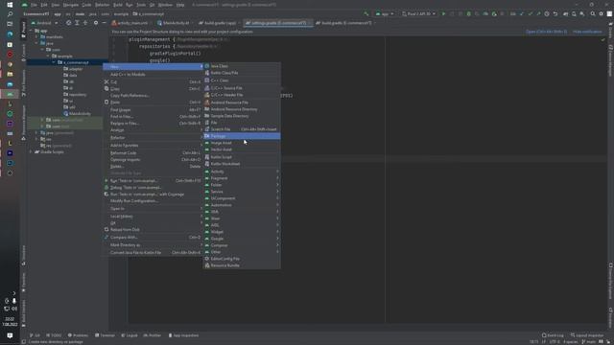Click locate file target icon in Project panel
614x345 pixels.
[x=68, y=23]
